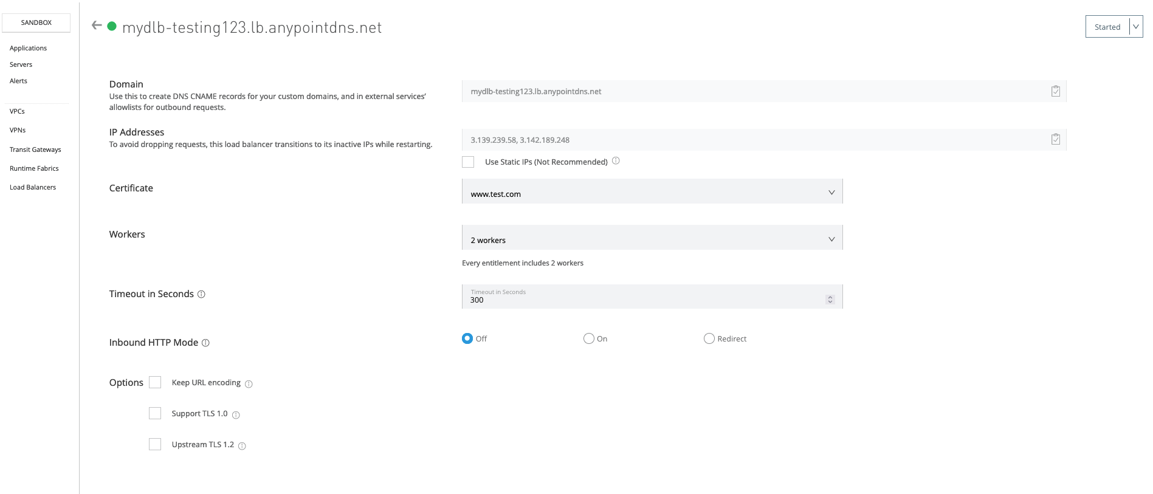Click the back arrow next to load balancer name

click(x=96, y=26)
